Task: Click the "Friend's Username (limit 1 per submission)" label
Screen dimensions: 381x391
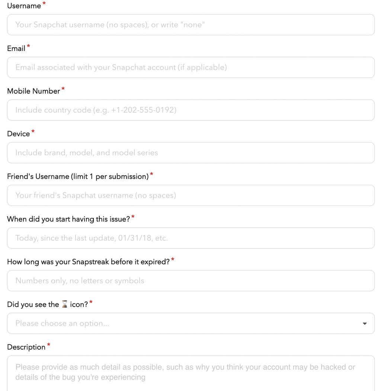Action: click(78, 177)
